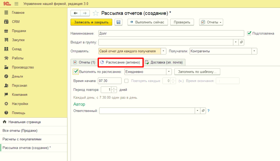This screenshot has width=280, height=161.
Task: Expand the Ежедневно schedule dropdown
Action: 169,72
